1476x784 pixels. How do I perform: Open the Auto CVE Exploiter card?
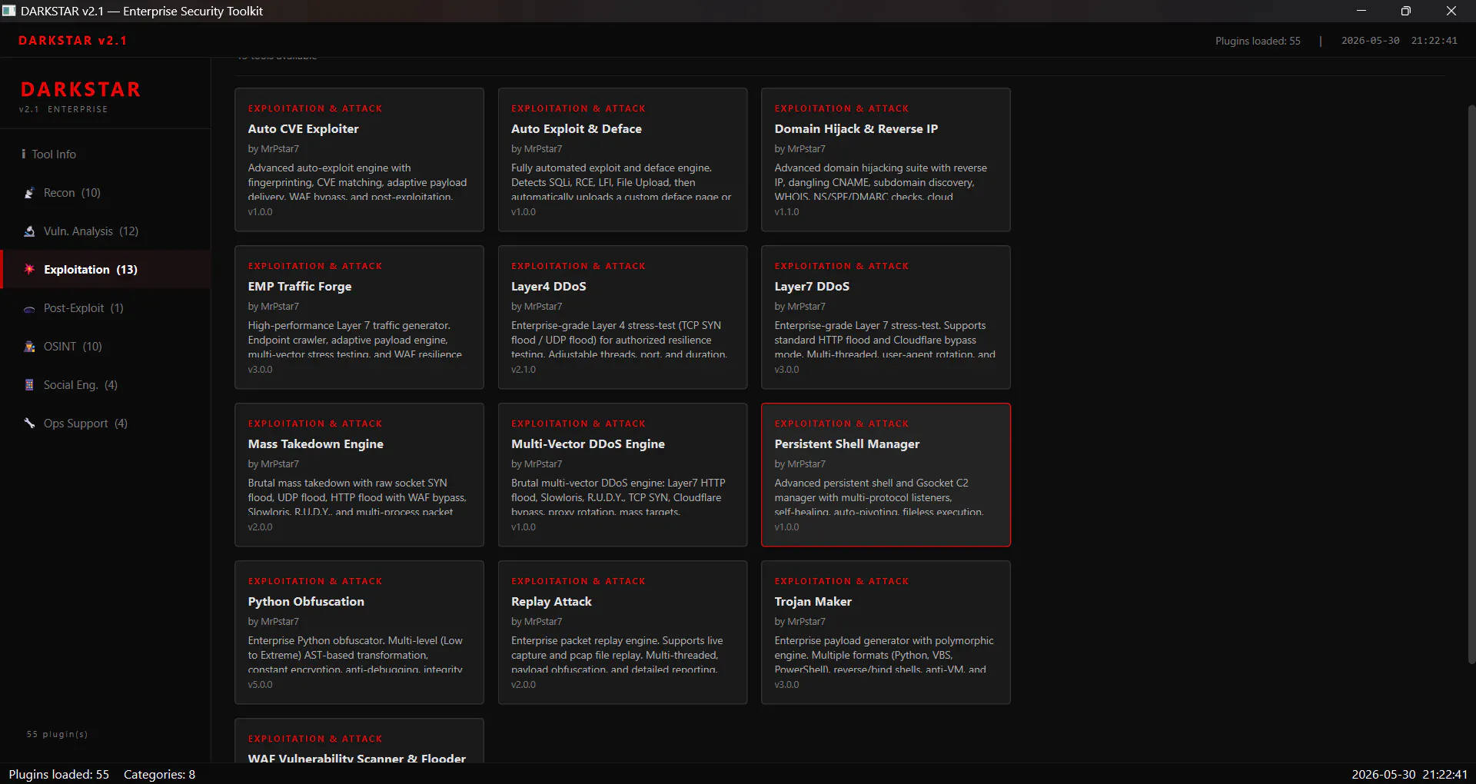(x=359, y=160)
